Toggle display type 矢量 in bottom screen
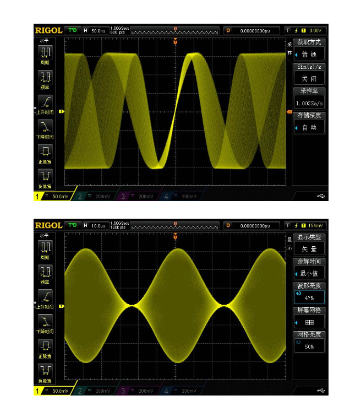 point(309,249)
